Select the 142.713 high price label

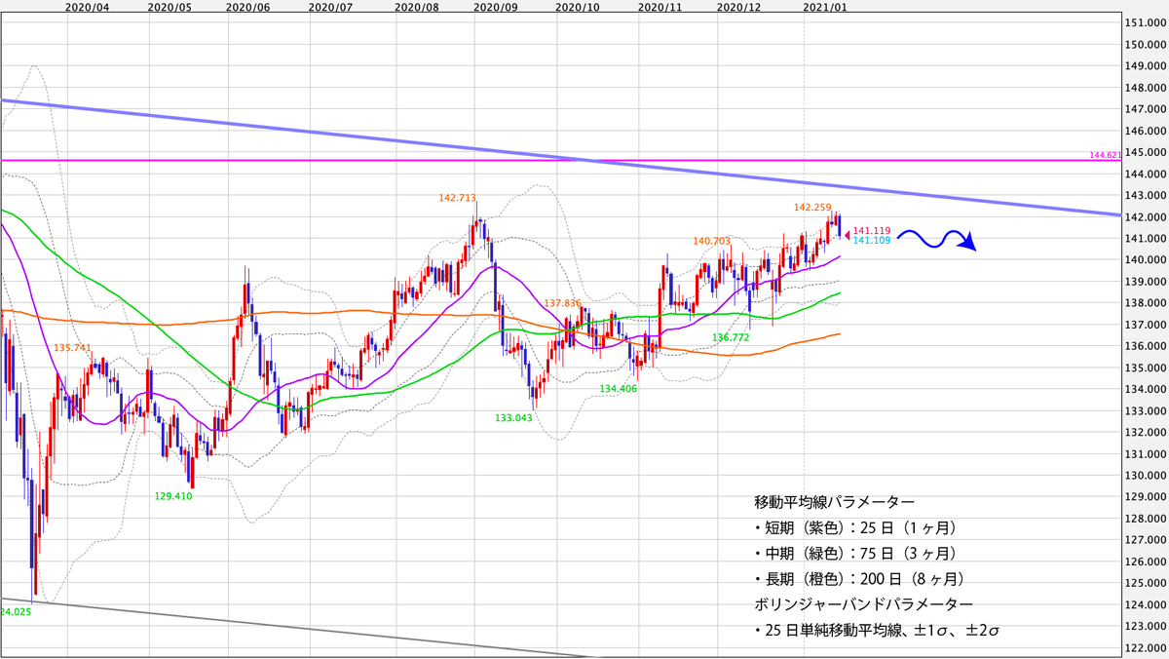click(457, 198)
